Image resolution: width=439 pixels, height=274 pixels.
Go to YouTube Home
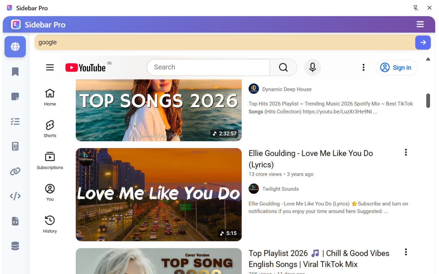[x=50, y=97]
